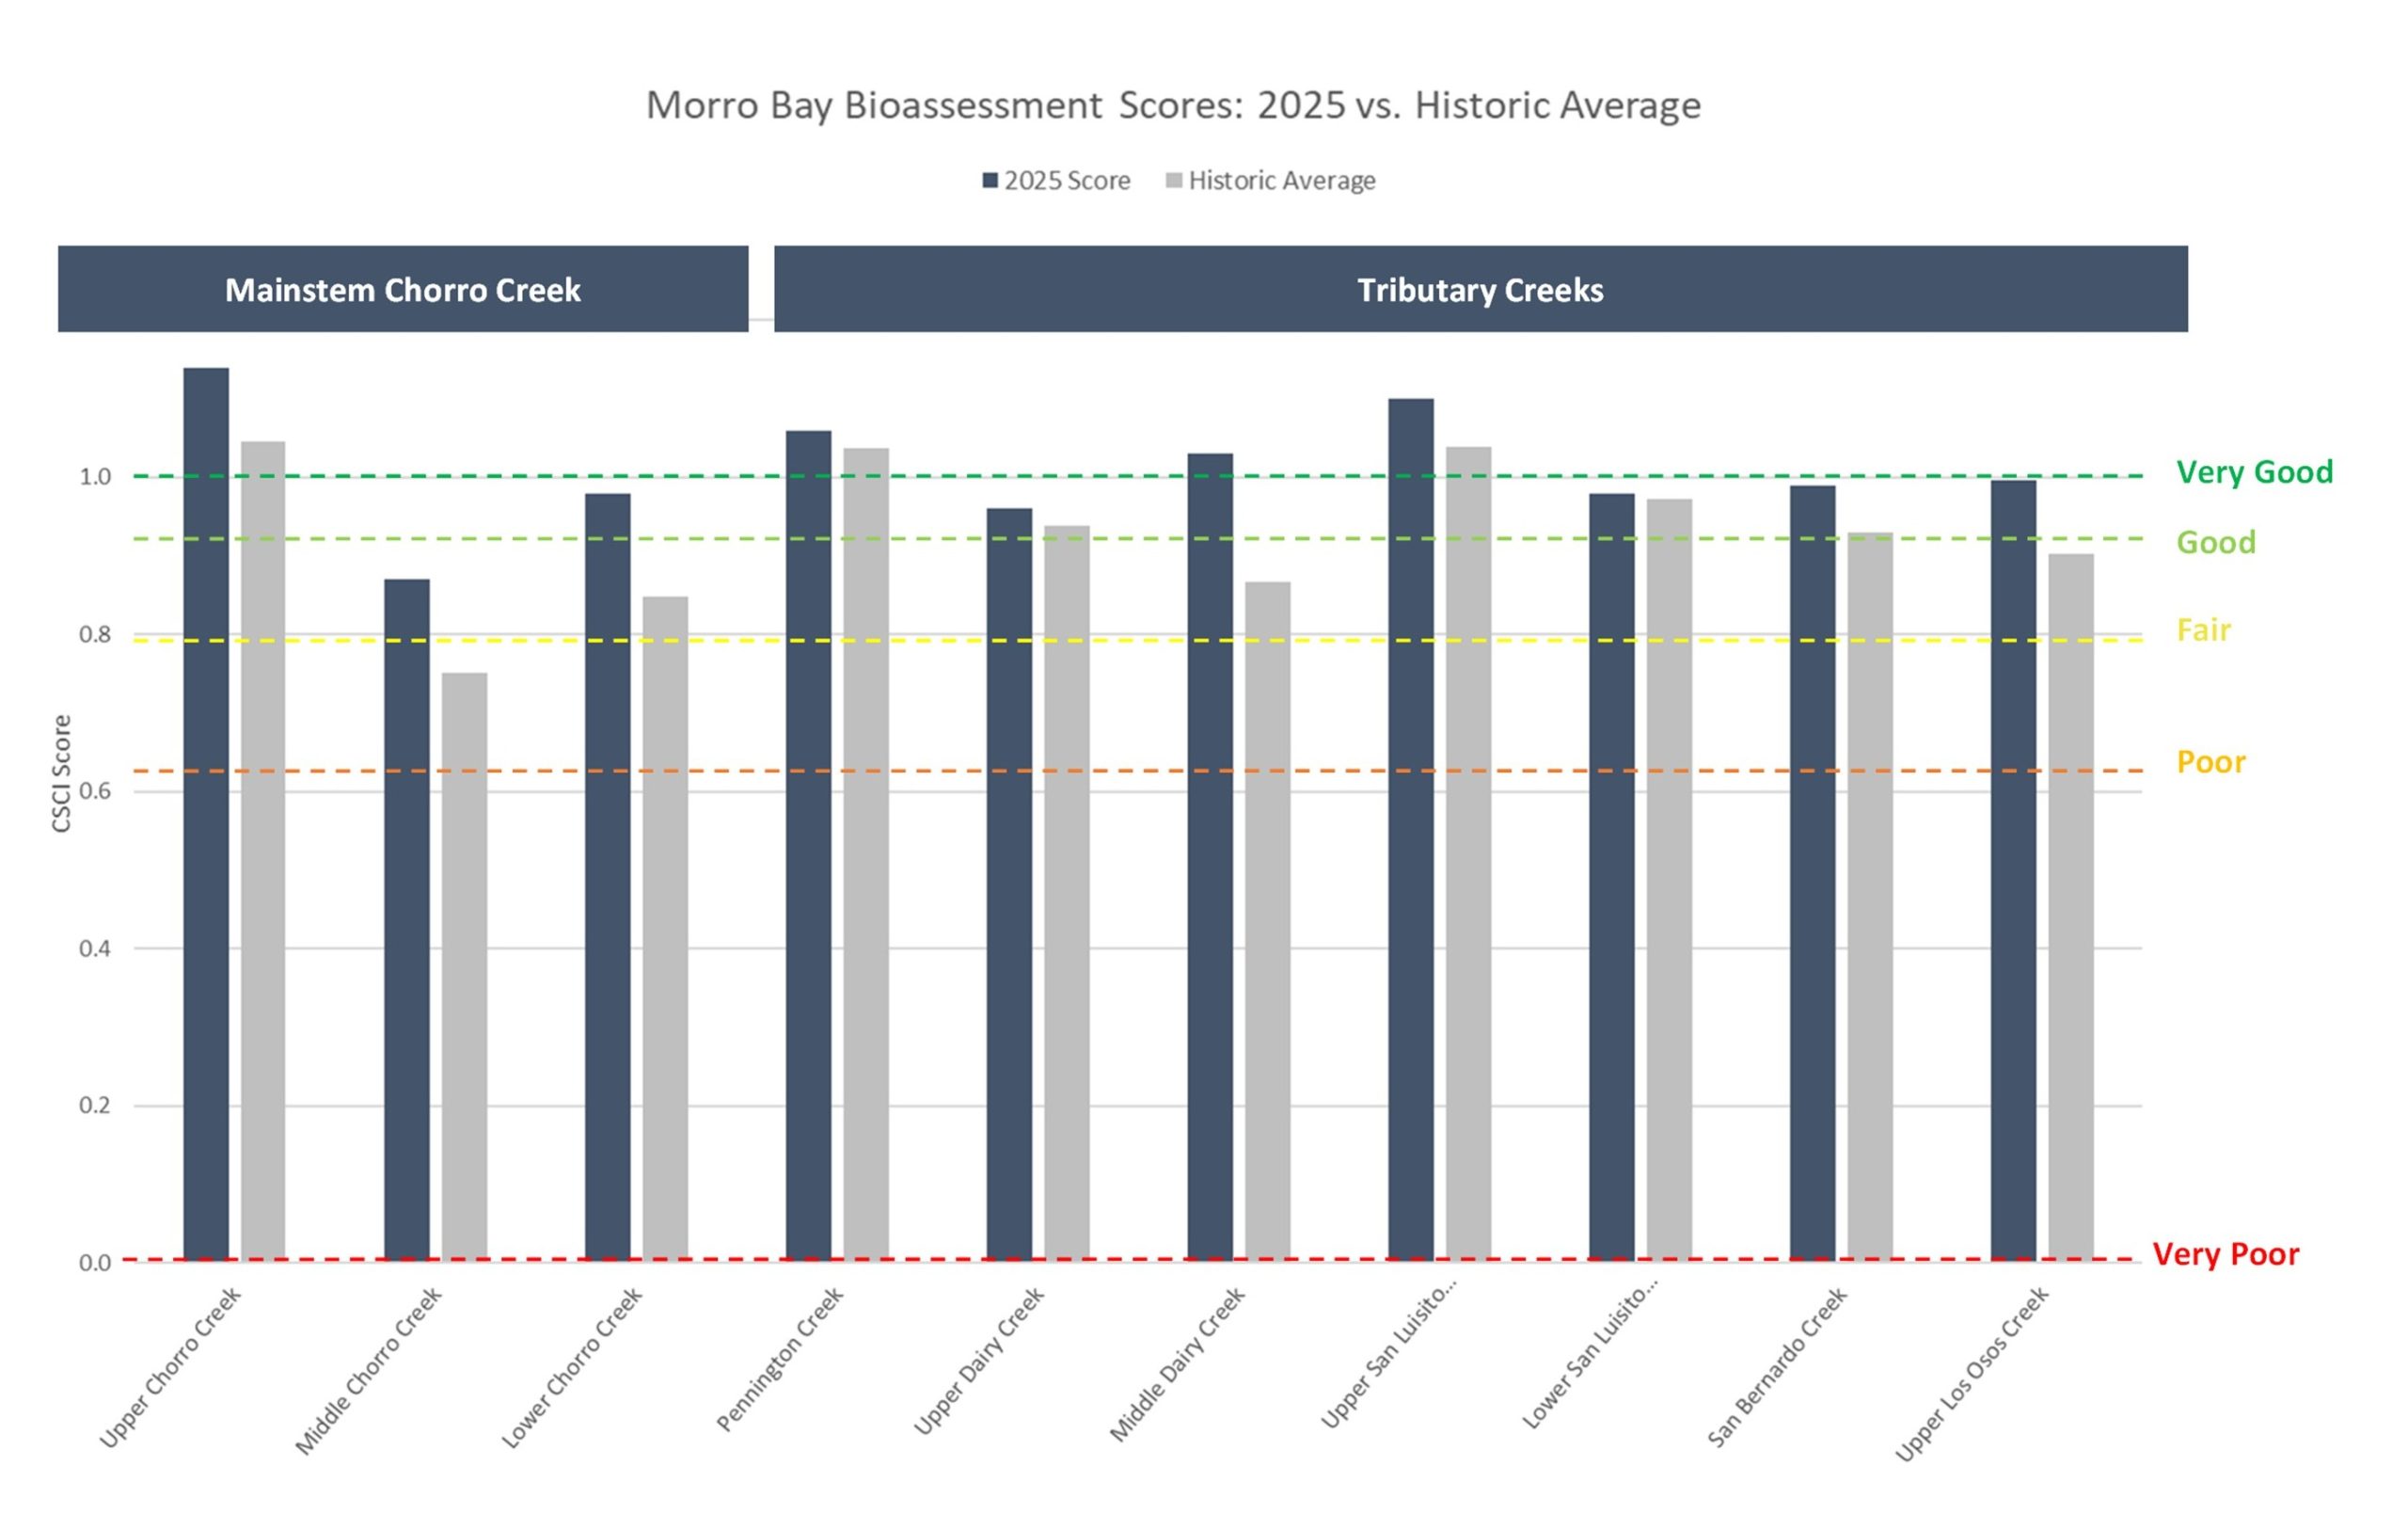Click the Upper Los Osos Creek label
This screenshot has height=1513, width=2408.
tap(1972, 1375)
